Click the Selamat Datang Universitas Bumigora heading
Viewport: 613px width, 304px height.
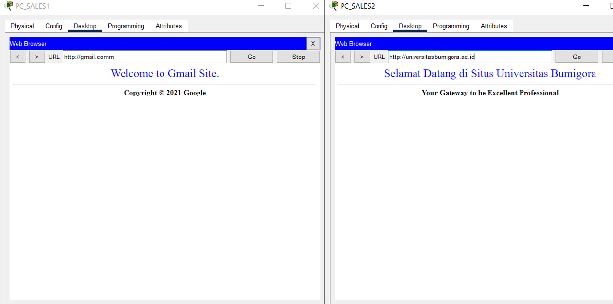[489, 73]
